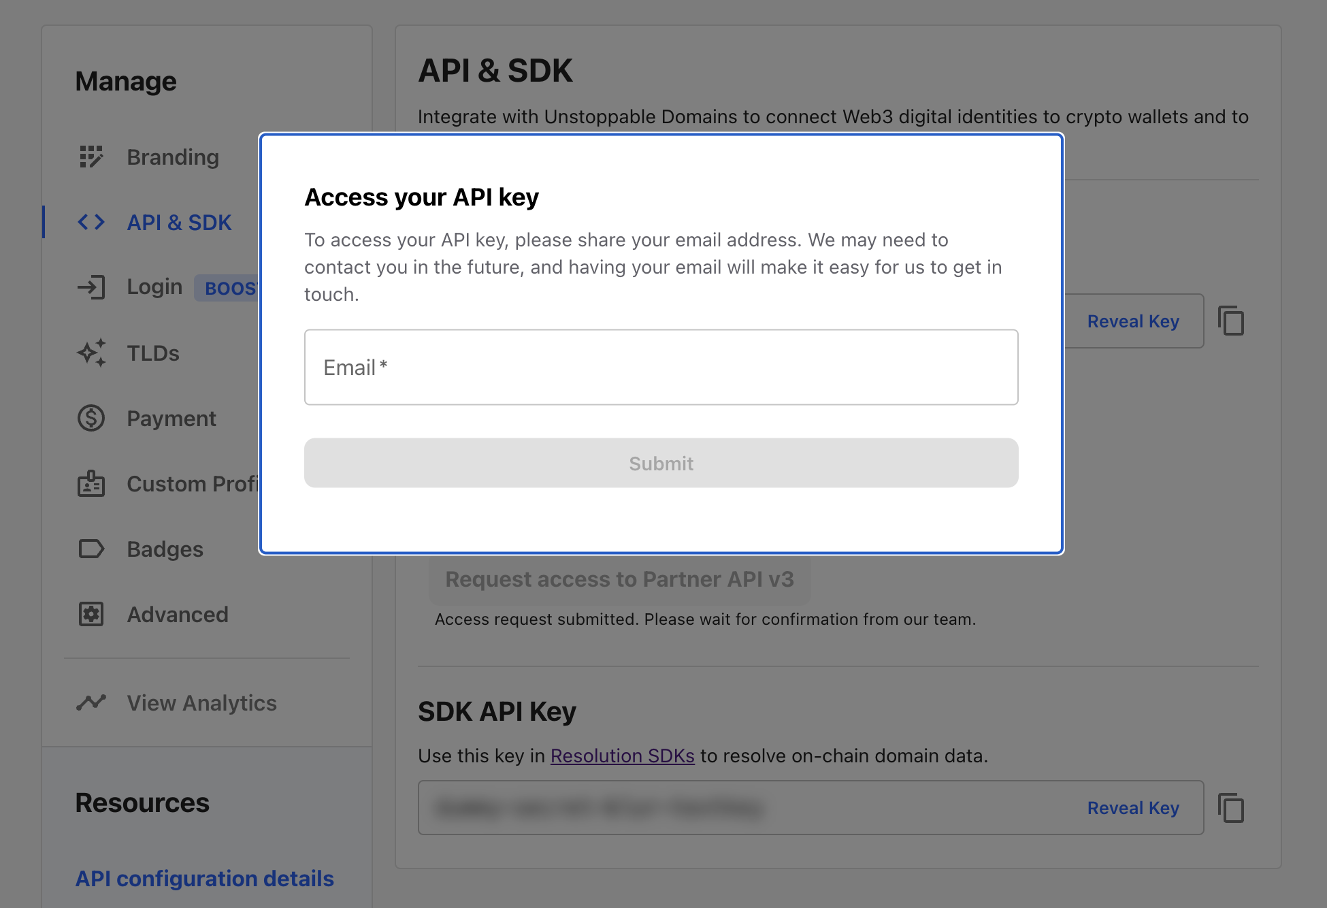
Task: Open the Advanced settings section
Action: pos(178,615)
